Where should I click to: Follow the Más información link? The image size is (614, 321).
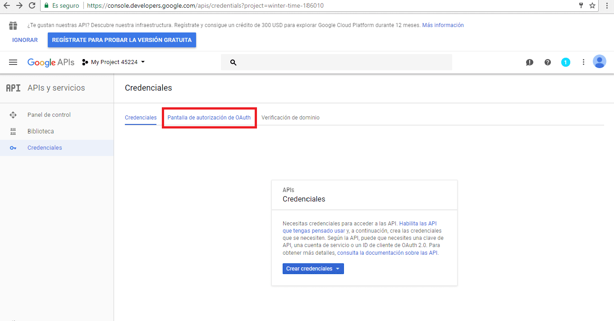tap(443, 25)
